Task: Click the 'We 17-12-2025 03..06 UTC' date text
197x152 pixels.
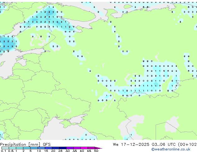Action: pyautogui.click(x=144, y=145)
